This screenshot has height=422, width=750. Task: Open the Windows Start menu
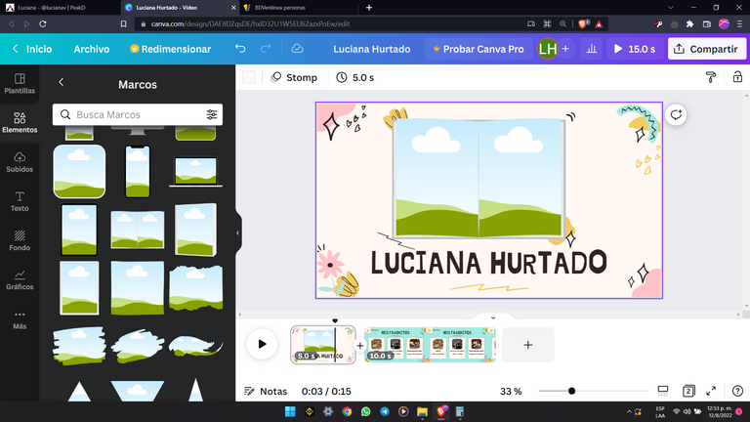coord(290,411)
